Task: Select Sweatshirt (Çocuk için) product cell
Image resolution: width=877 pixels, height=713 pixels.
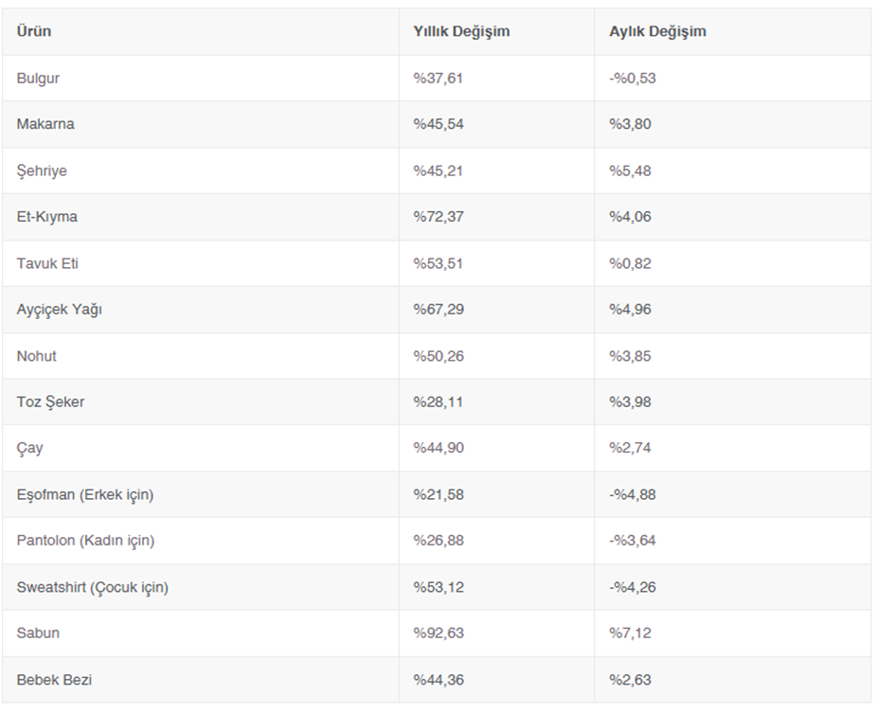Action: [93, 587]
